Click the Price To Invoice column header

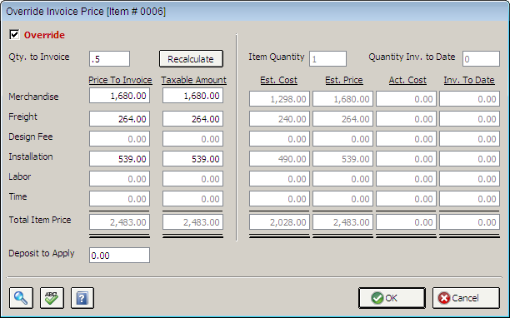tap(120, 80)
